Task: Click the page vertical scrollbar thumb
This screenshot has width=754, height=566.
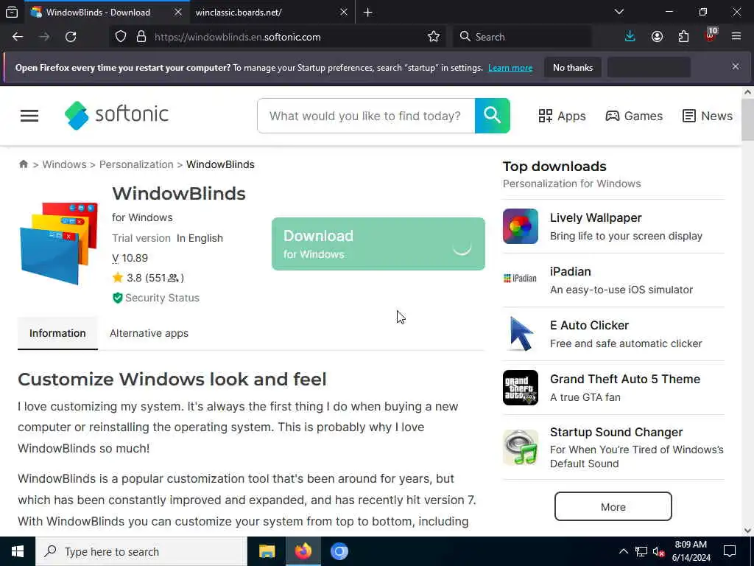Action: 748,120
